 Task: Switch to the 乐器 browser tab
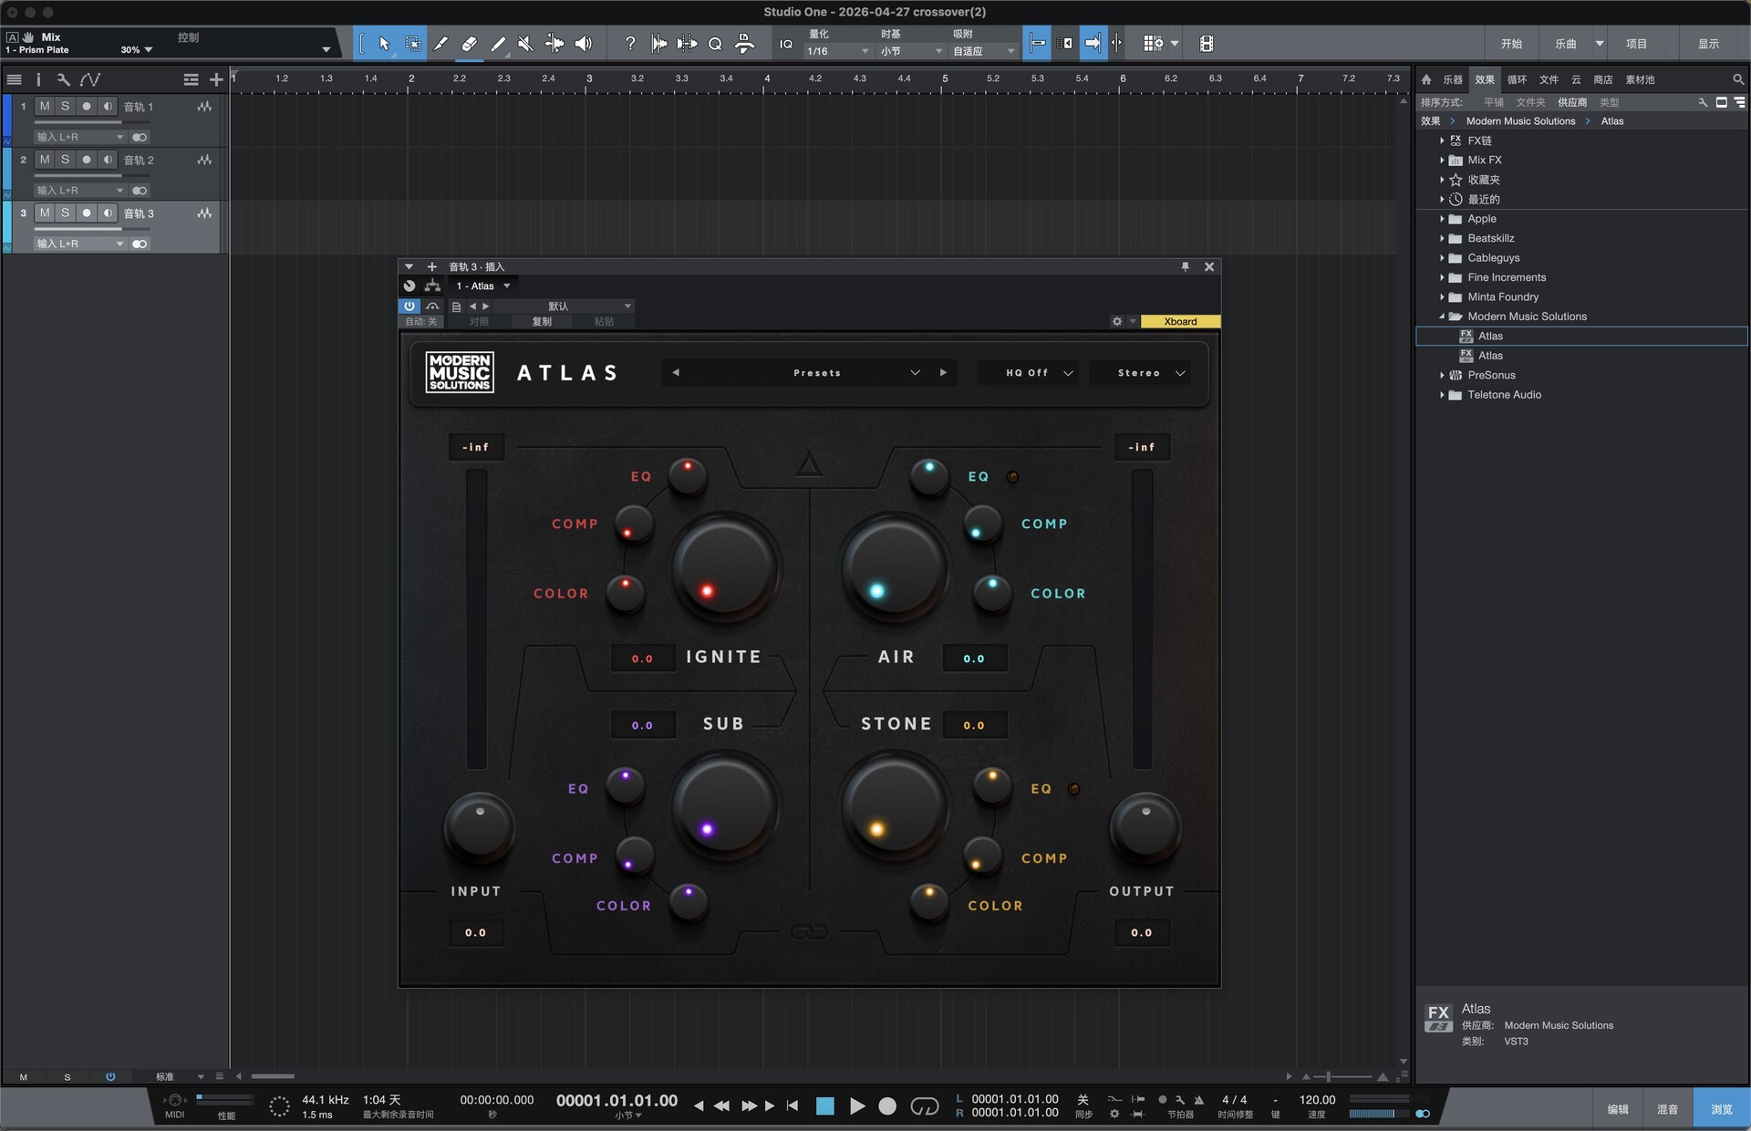[x=1452, y=79]
